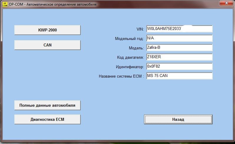Click the Идентификатор field 0x0F82

[179, 66]
